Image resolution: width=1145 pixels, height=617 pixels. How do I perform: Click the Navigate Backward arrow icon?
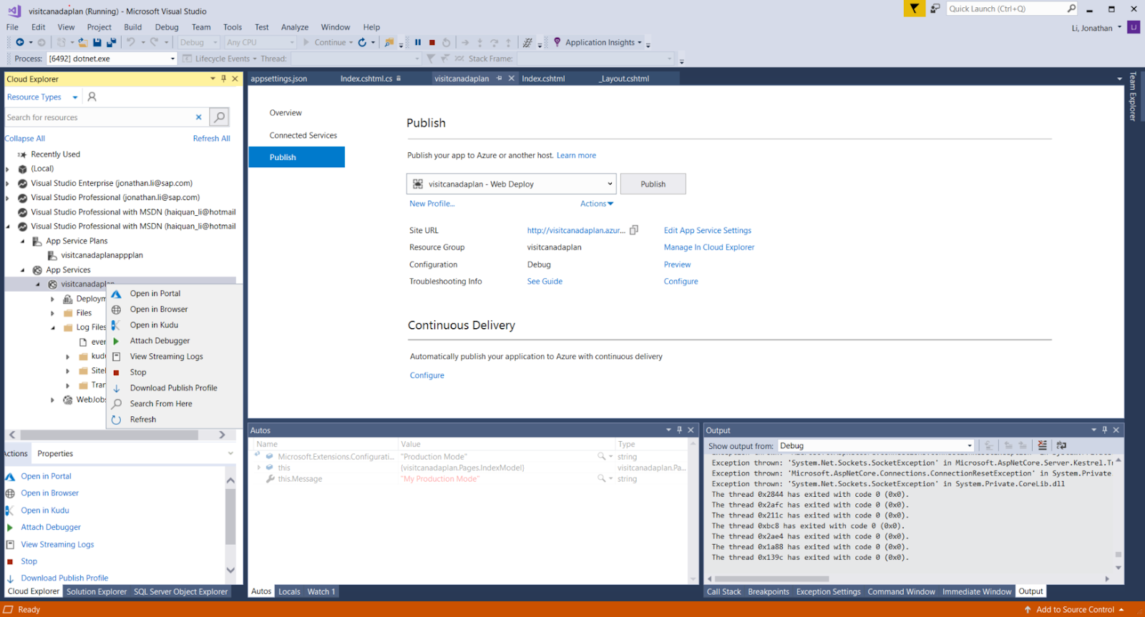coord(20,42)
